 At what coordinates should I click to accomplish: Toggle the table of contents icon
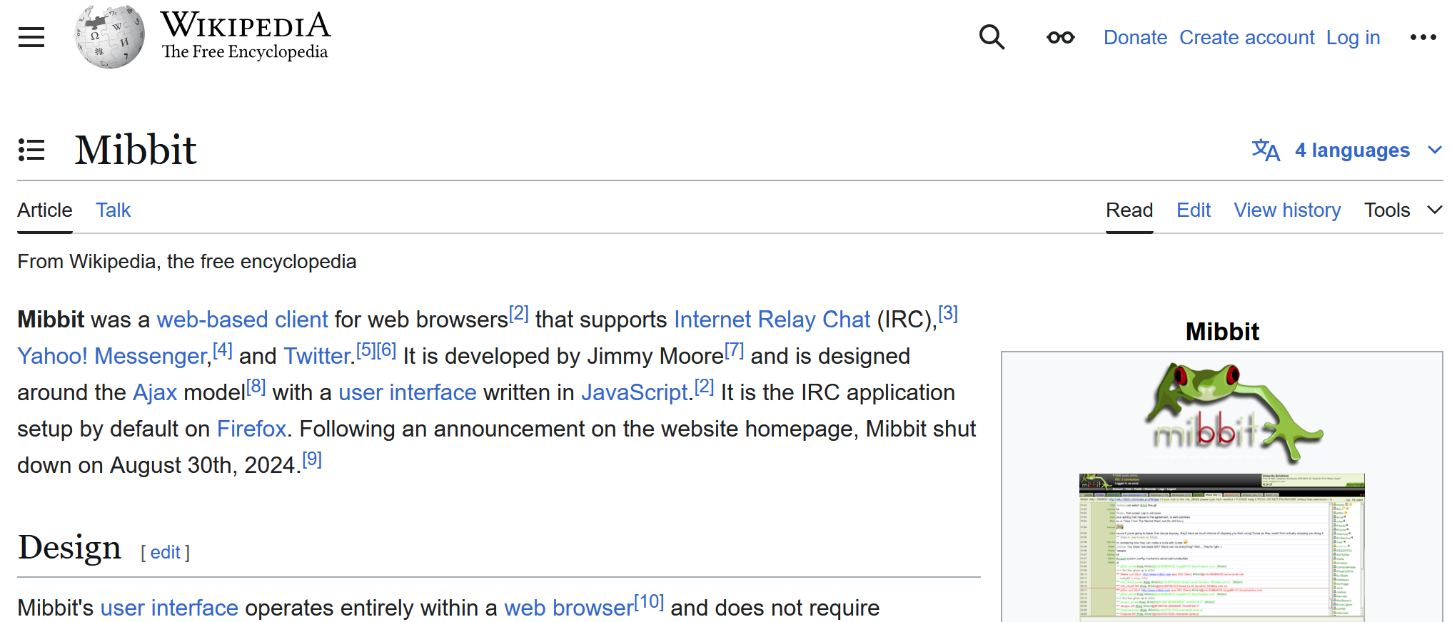[31, 150]
